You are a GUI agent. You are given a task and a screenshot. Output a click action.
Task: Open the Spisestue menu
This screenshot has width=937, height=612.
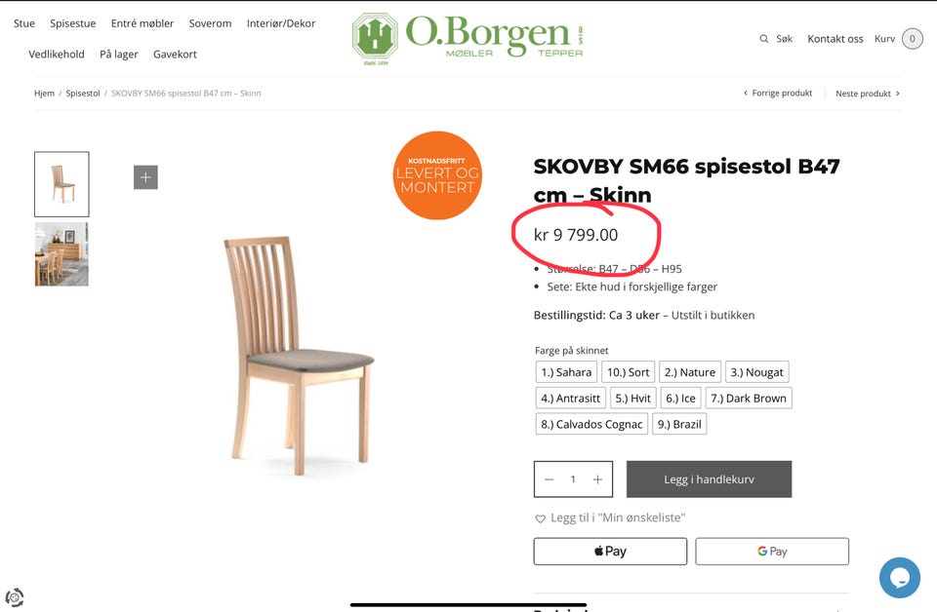pos(73,23)
